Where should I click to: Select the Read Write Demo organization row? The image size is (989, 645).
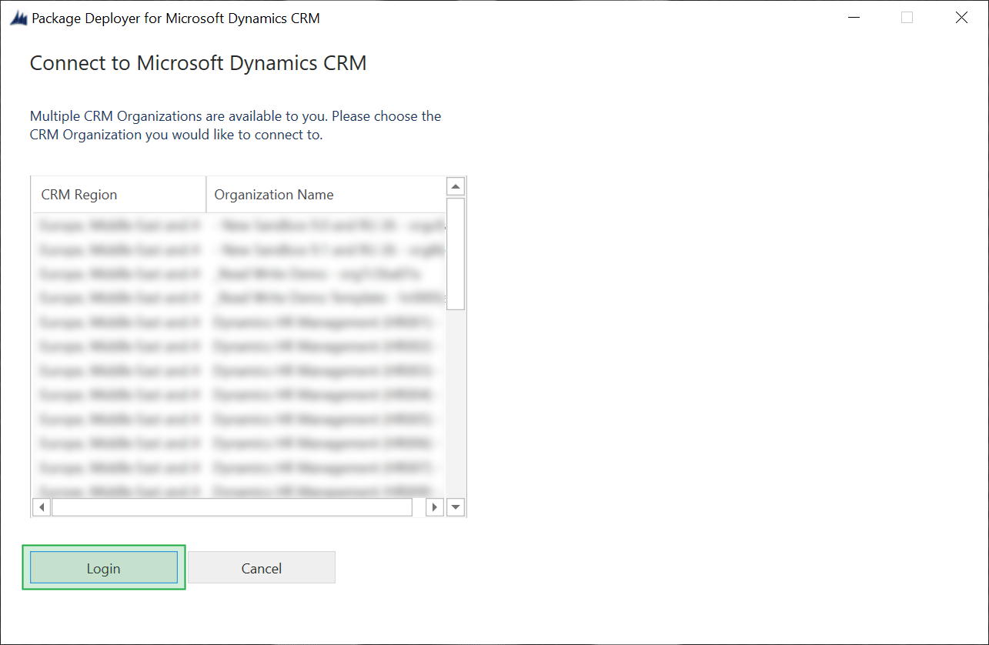[x=231, y=273]
